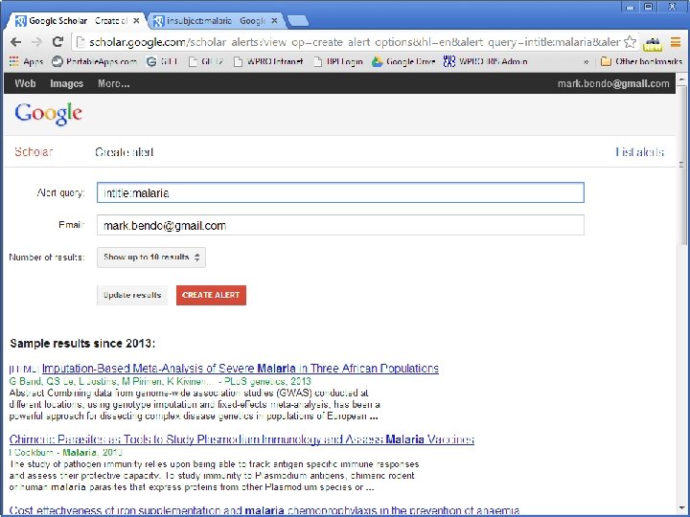
Task: Open the Apps bookmarks shortcut
Action: 26,61
